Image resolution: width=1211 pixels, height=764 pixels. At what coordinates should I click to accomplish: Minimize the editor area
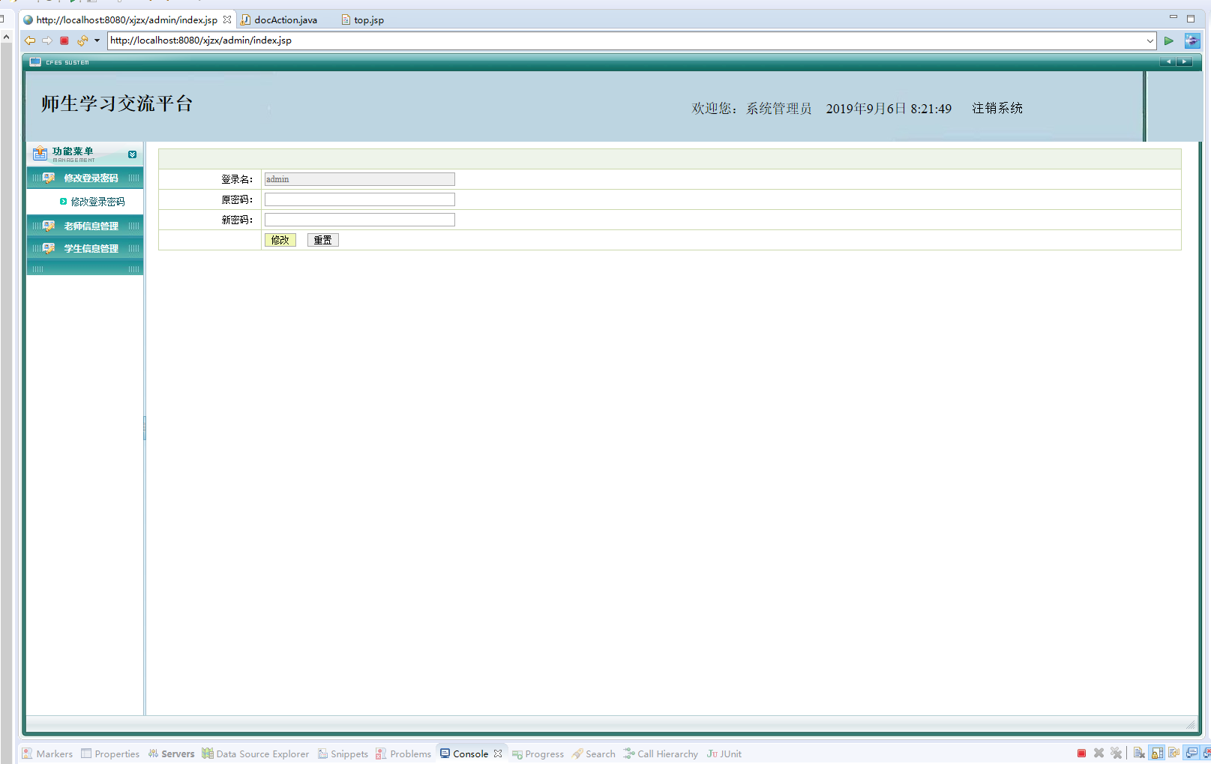point(1174,17)
